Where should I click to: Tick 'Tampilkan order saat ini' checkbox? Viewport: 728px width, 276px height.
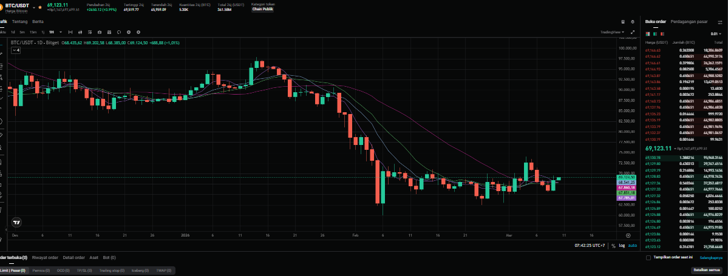click(x=648, y=257)
